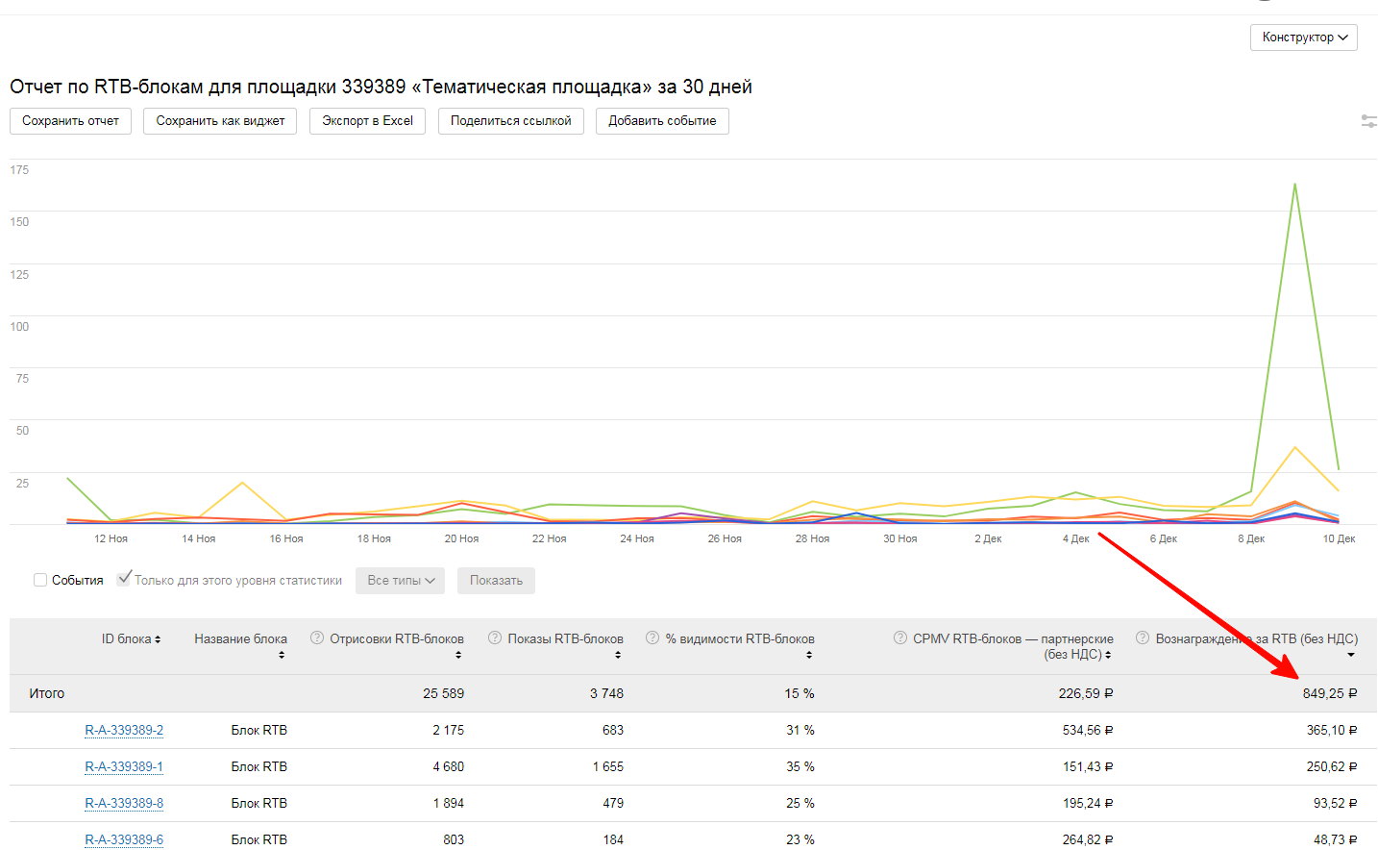Click sort arrows under % видимости RTB-блоков
Viewport: 1378px width, 850px height.
coord(809,655)
